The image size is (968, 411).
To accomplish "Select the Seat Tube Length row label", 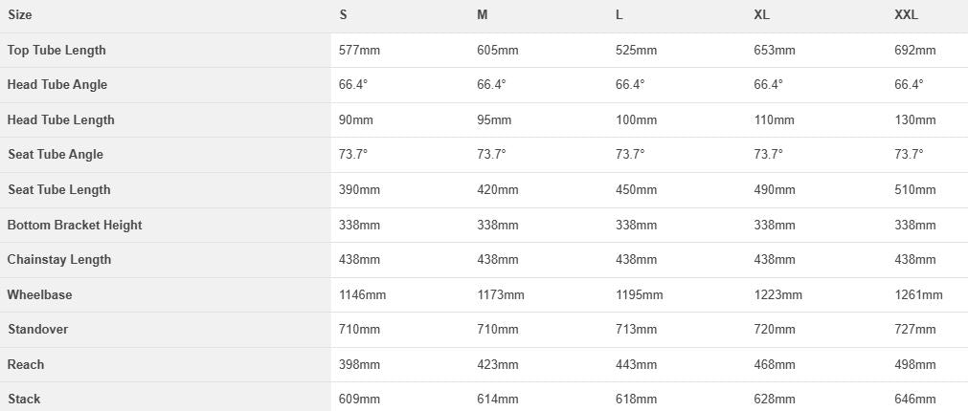I will [x=59, y=189].
